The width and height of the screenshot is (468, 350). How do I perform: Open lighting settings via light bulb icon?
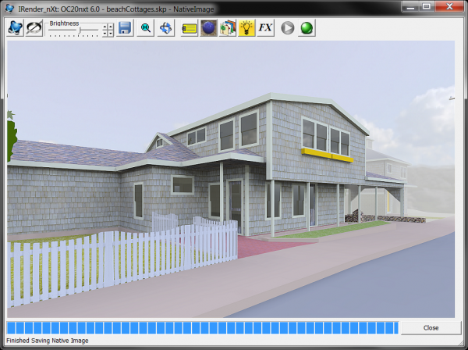tap(246, 28)
